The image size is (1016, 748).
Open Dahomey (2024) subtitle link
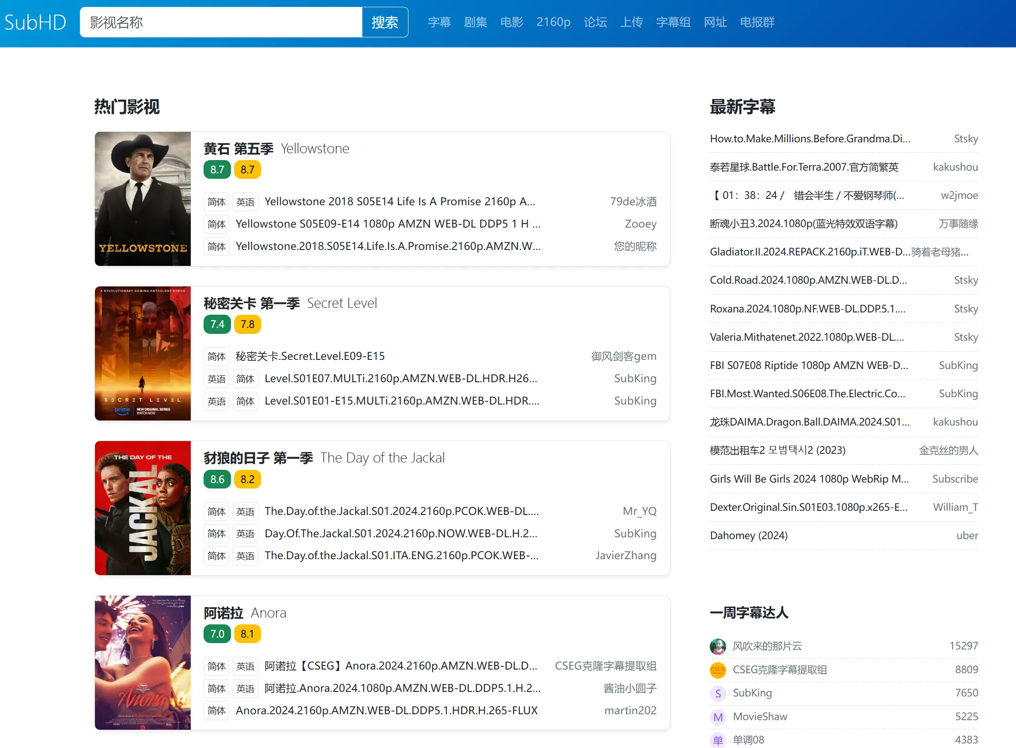(749, 535)
